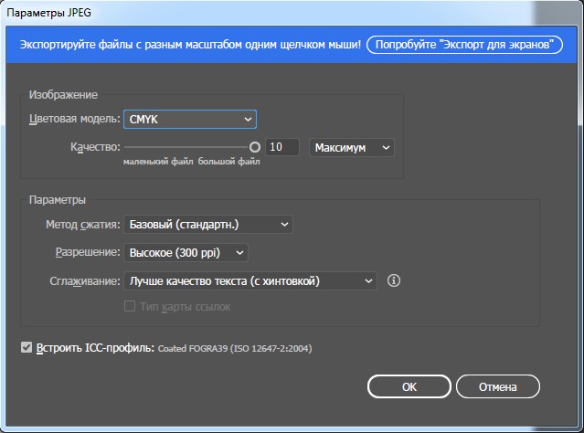Click Попробуйте "Экспорт для экранов" button
584x433 pixels.
click(464, 45)
